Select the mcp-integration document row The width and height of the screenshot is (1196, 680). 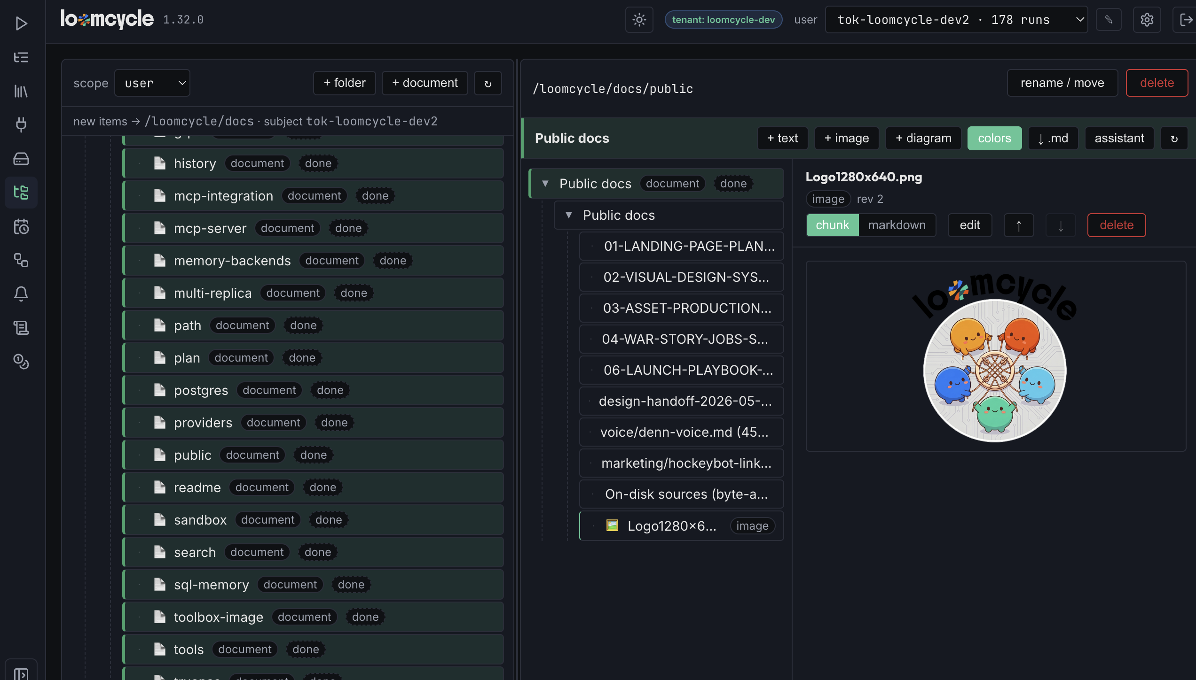coord(313,196)
